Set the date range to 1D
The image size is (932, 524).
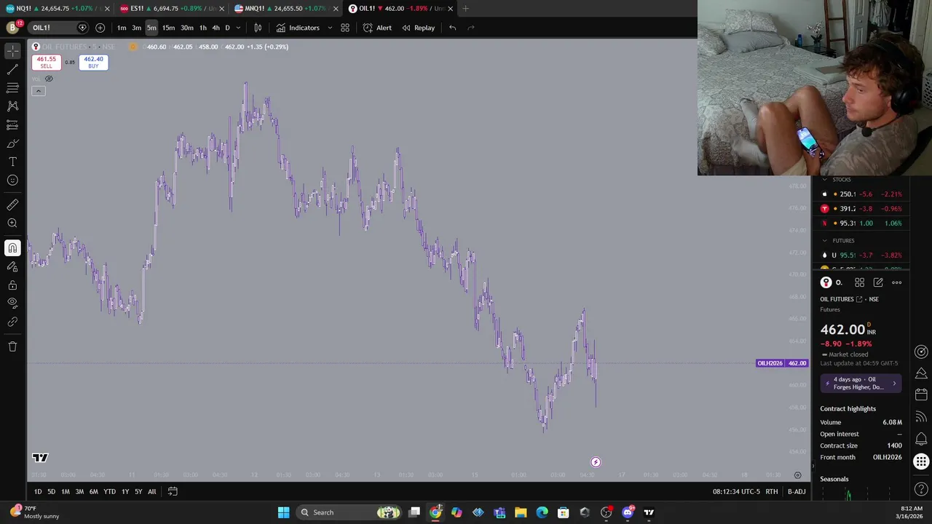38,492
